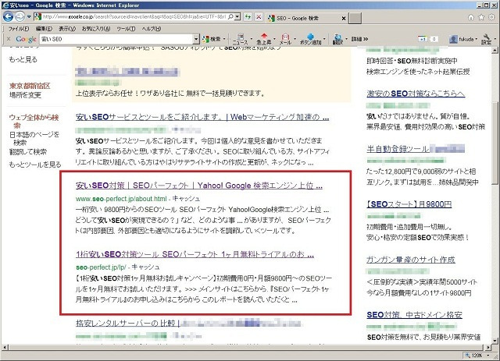Click もっとツールを見る in the sidebar
Screen dimensions: 500x361
35,165
